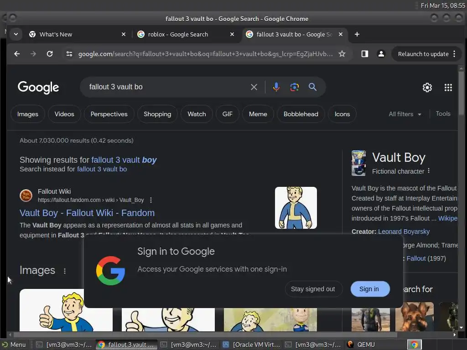Screen dimensions: 467x350
Task: Bookmark this page with the star
Action: (x=342, y=54)
